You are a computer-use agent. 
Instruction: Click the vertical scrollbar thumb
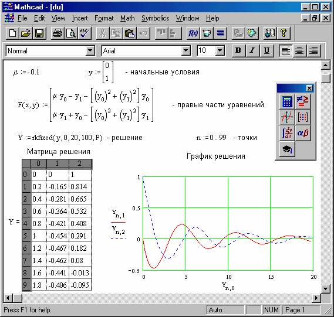pyautogui.click(x=325, y=79)
